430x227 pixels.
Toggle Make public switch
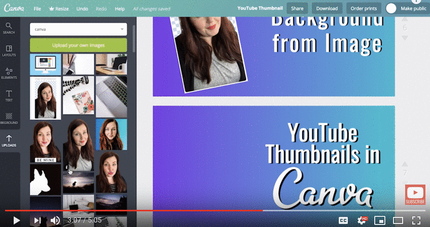click(x=391, y=9)
